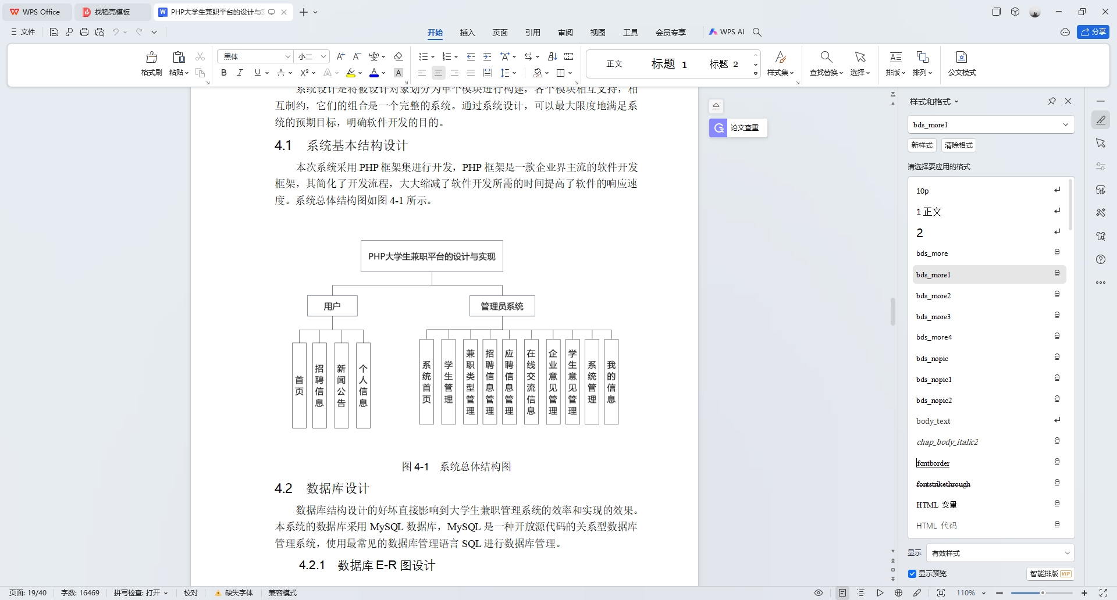Click the 选择 selection tool icon

(x=860, y=57)
